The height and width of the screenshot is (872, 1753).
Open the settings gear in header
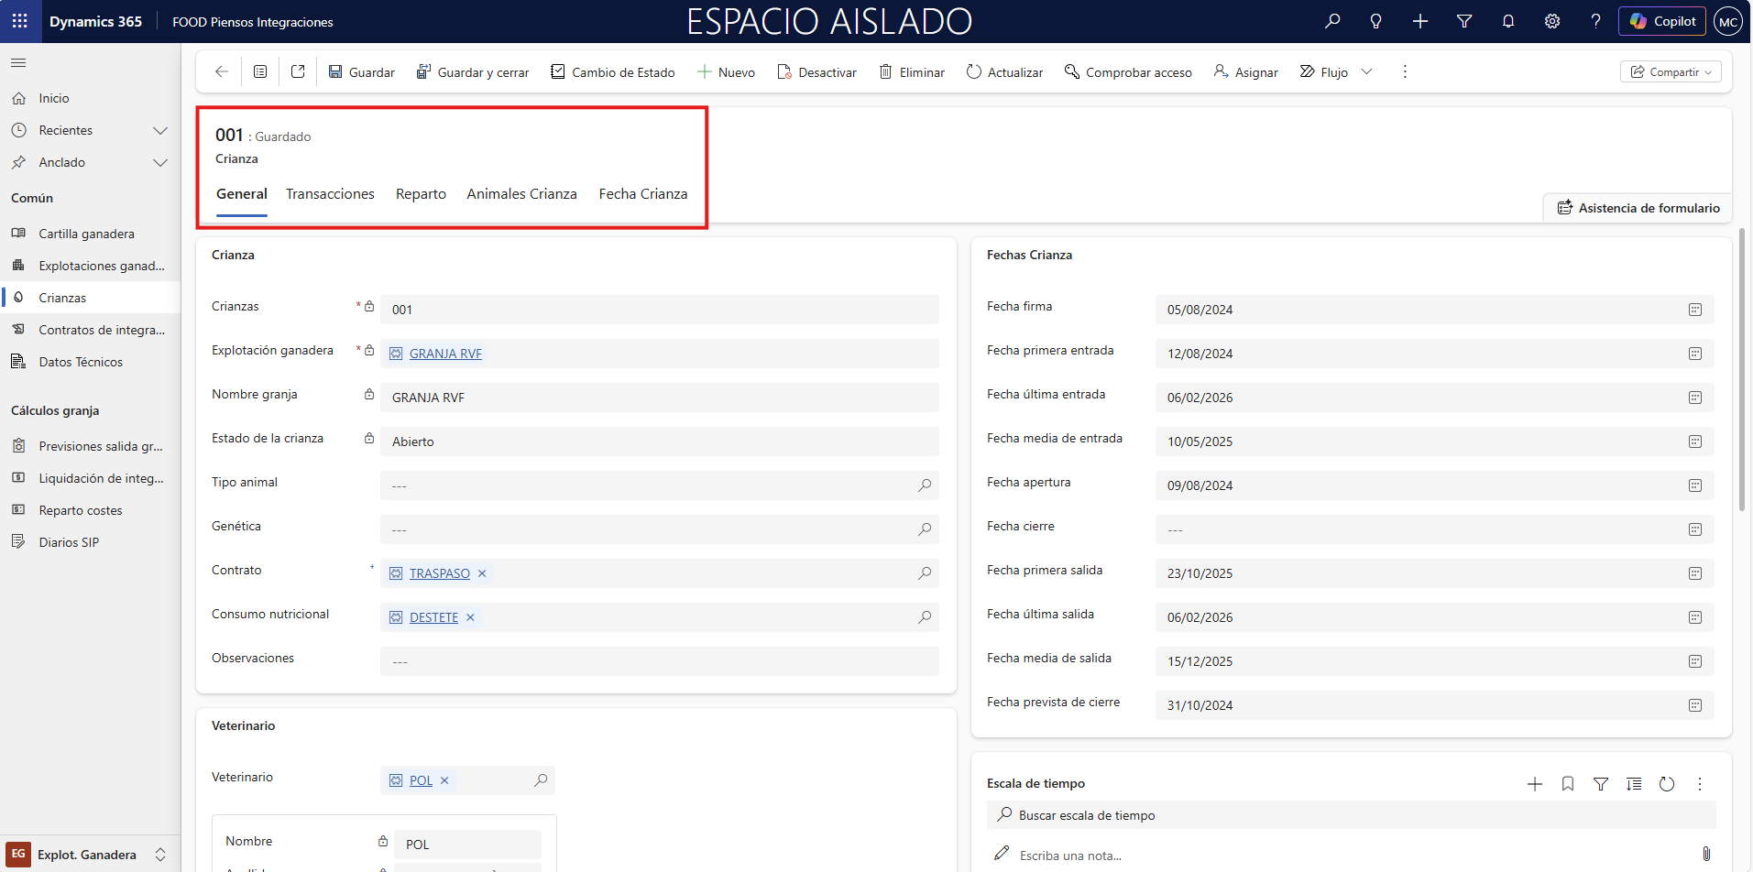[1551, 21]
